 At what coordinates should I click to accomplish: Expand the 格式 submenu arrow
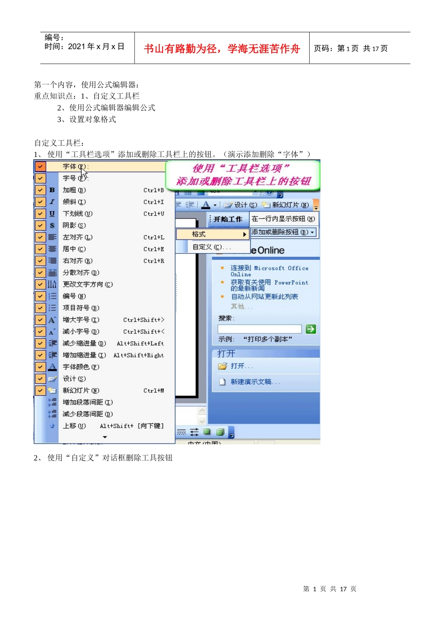[244, 234]
